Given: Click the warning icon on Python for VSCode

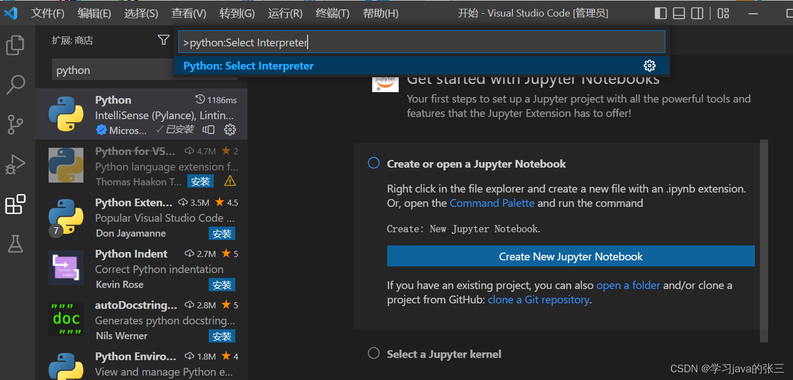Looking at the screenshot, I should point(230,181).
